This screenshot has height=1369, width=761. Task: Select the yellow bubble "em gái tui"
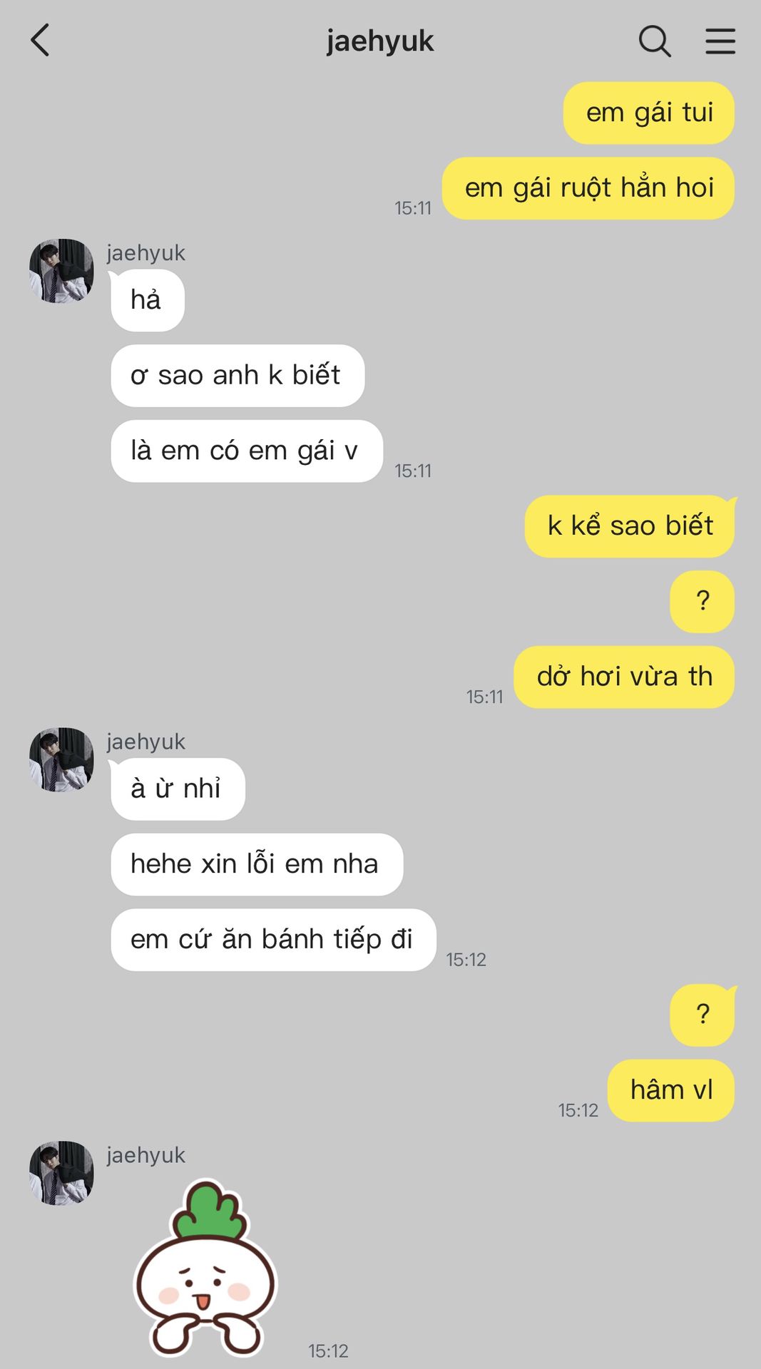click(x=649, y=113)
